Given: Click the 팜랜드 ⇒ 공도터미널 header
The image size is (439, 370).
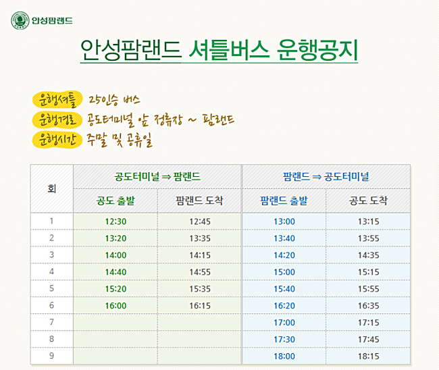Looking at the screenshot, I should tap(326, 177).
